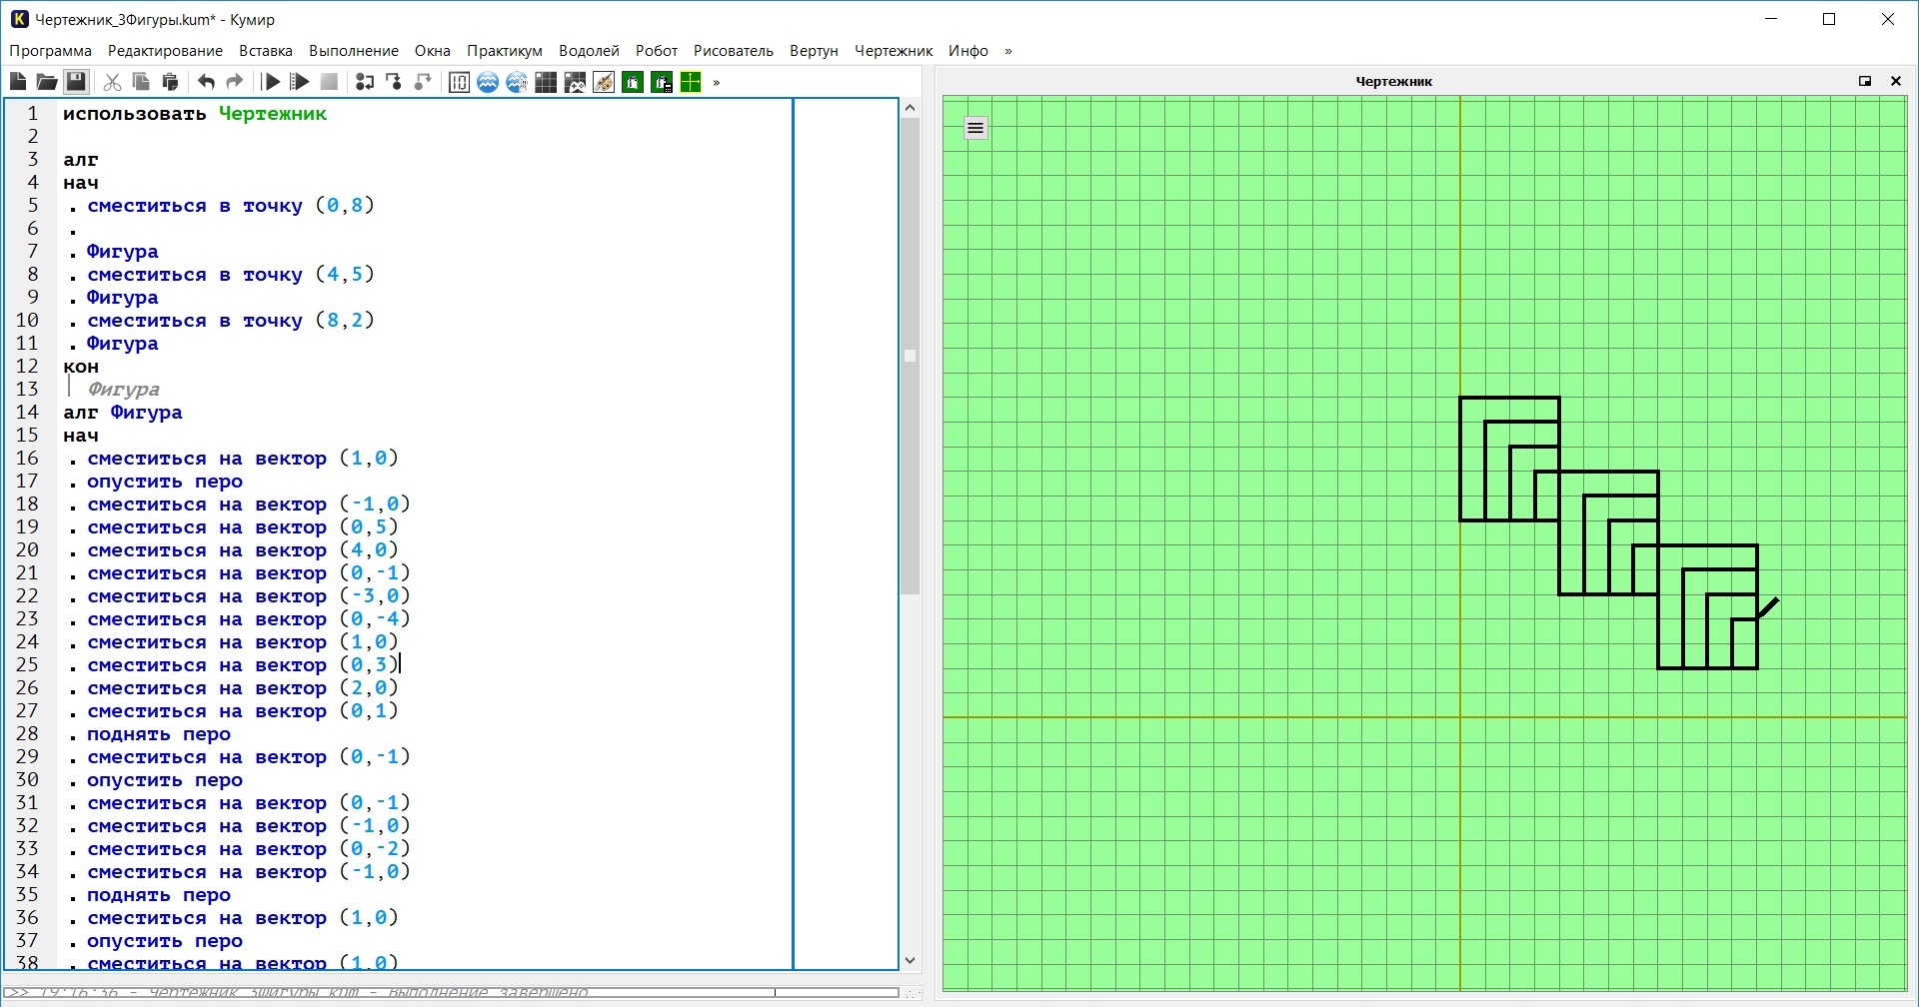Undo the last edit
Viewport: 1919px width, 1007px height.
(206, 82)
